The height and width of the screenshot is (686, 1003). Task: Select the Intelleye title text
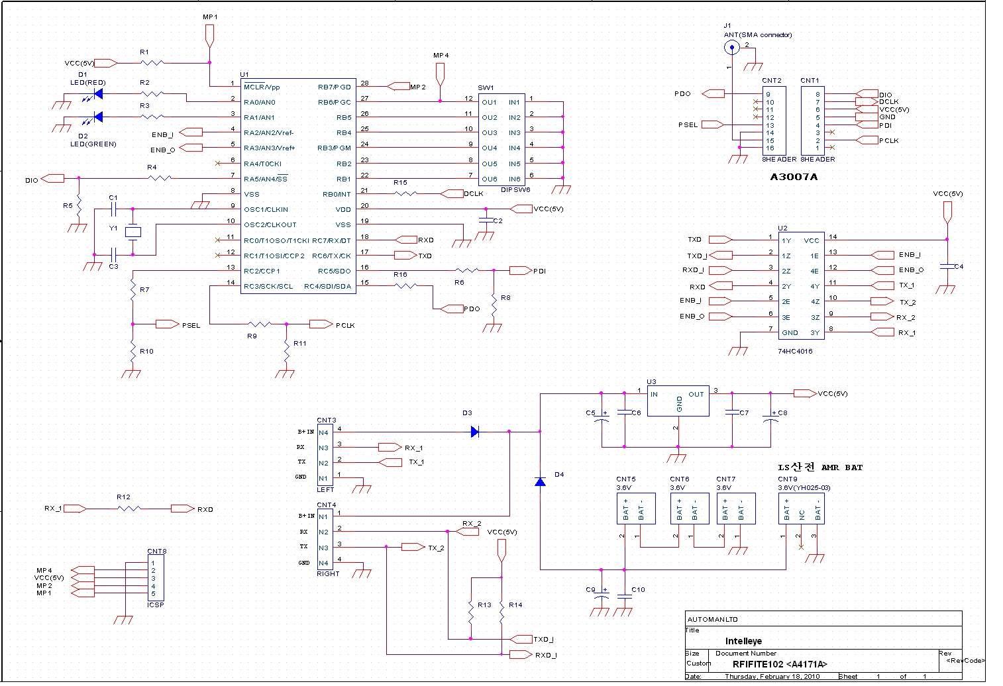743,641
